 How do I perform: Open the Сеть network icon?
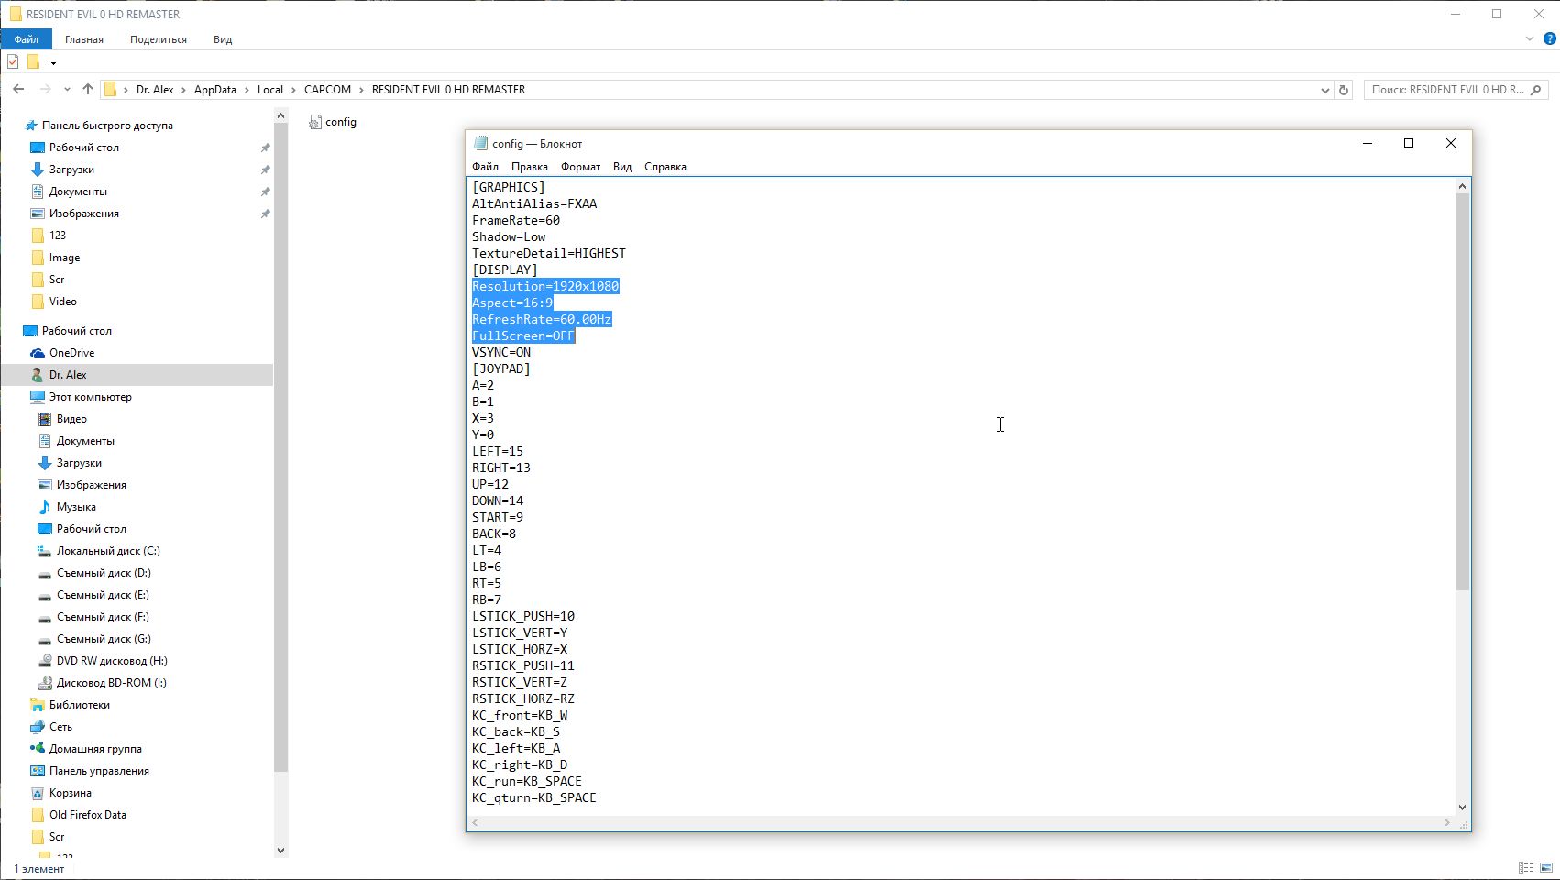[38, 727]
